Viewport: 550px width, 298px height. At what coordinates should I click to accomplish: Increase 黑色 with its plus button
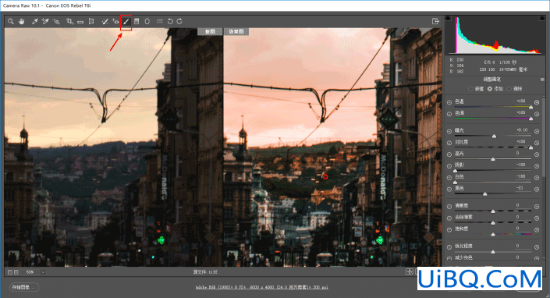coord(537,190)
